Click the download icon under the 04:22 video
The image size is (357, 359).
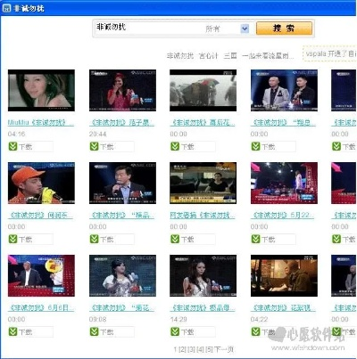pos(255,331)
